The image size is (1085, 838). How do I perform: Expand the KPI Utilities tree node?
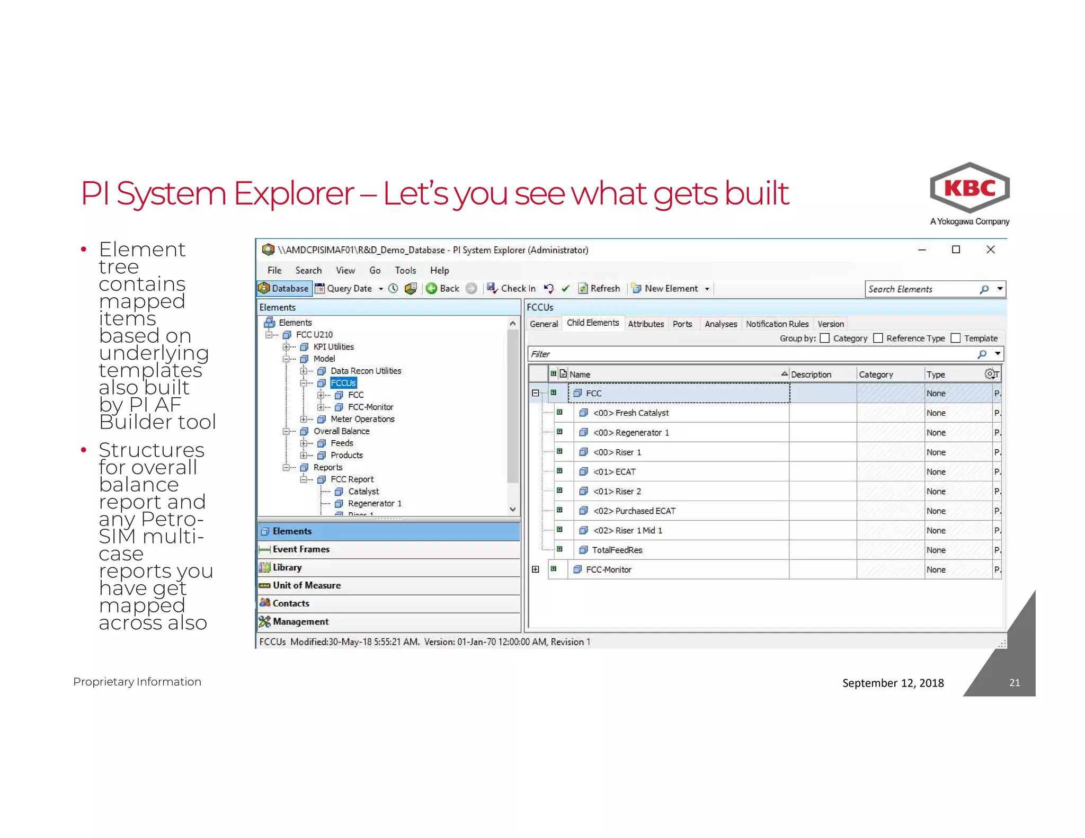(x=286, y=347)
